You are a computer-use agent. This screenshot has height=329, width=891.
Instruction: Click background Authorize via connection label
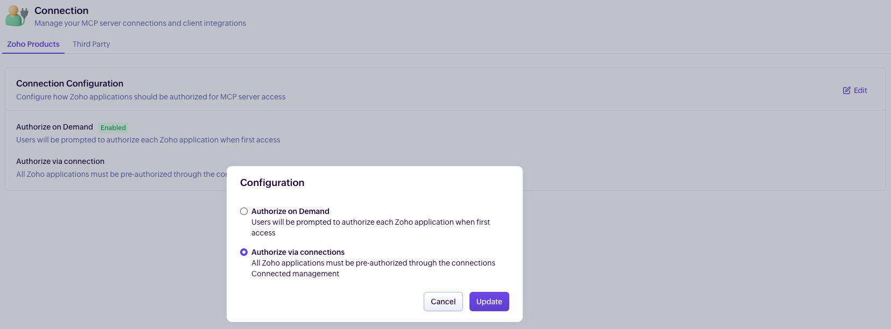coord(60,161)
